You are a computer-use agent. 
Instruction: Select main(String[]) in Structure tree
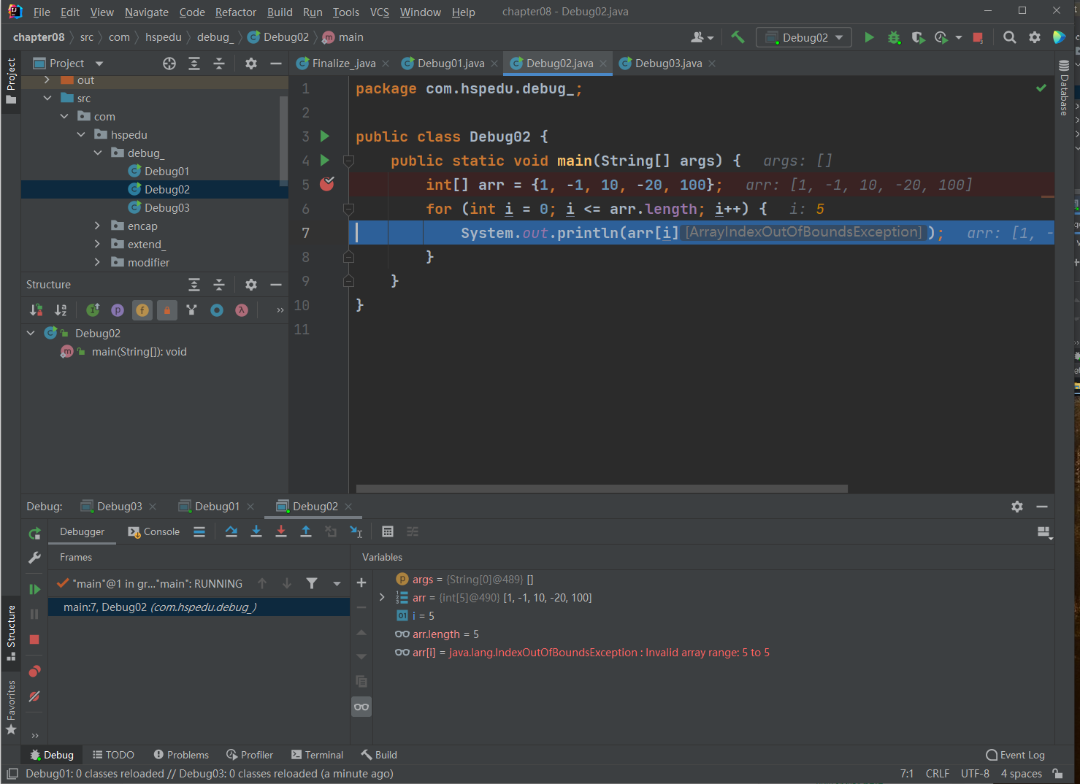pos(139,352)
